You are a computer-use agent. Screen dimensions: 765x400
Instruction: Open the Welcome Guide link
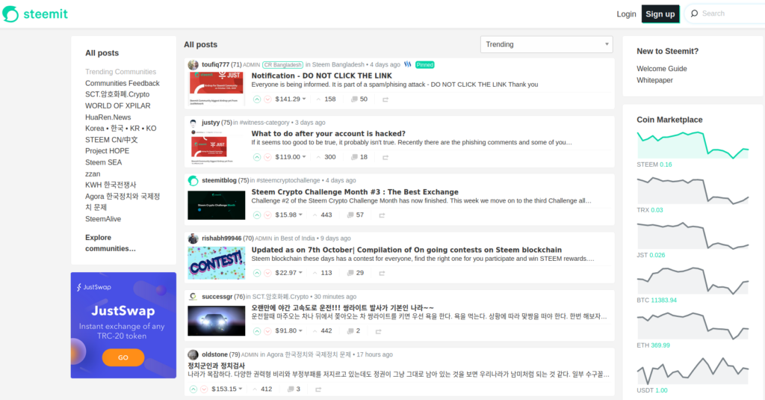[x=661, y=69]
